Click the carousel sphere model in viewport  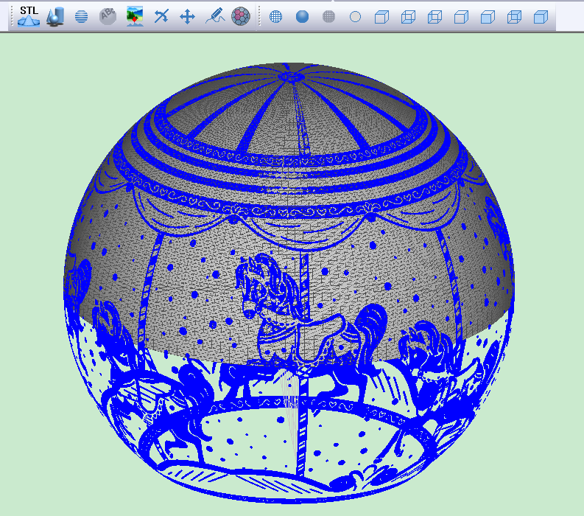tap(289, 282)
